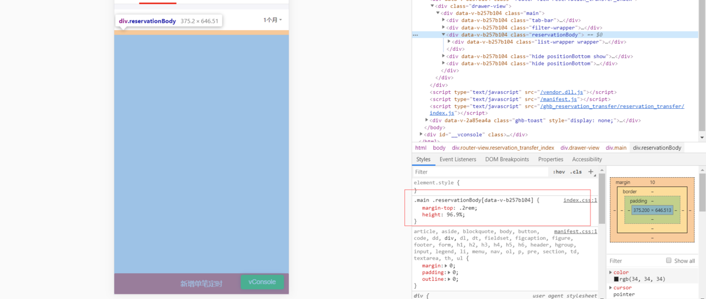This screenshot has height=299, width=706.
Task: Click the rgb(34, 34, 34) color swatch
Action: pos(616,279)
